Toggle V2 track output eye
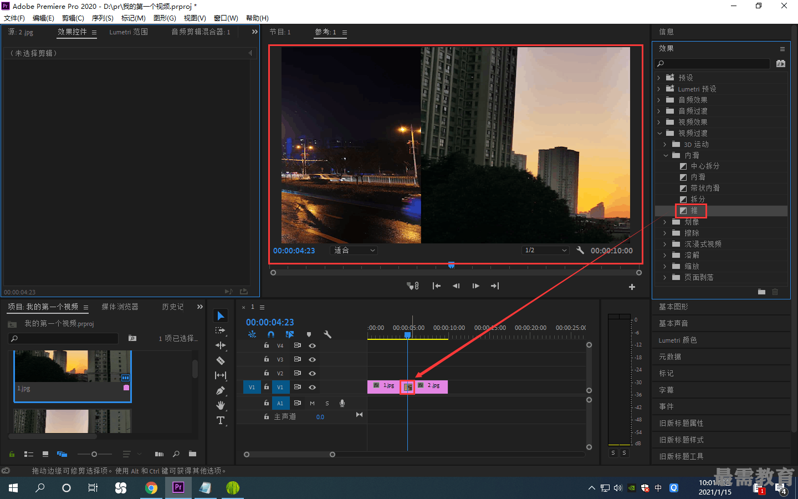The width and height of the screenshot is (798, 499). [x=312, y=374]
